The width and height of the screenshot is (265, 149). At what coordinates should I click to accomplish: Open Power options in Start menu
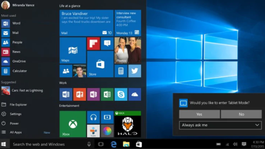point(10,123)
